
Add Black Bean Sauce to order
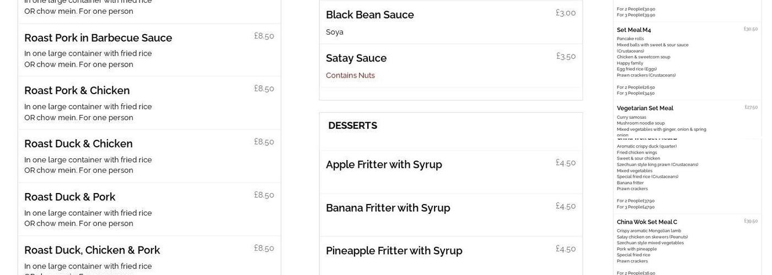(x=370, y=15)
